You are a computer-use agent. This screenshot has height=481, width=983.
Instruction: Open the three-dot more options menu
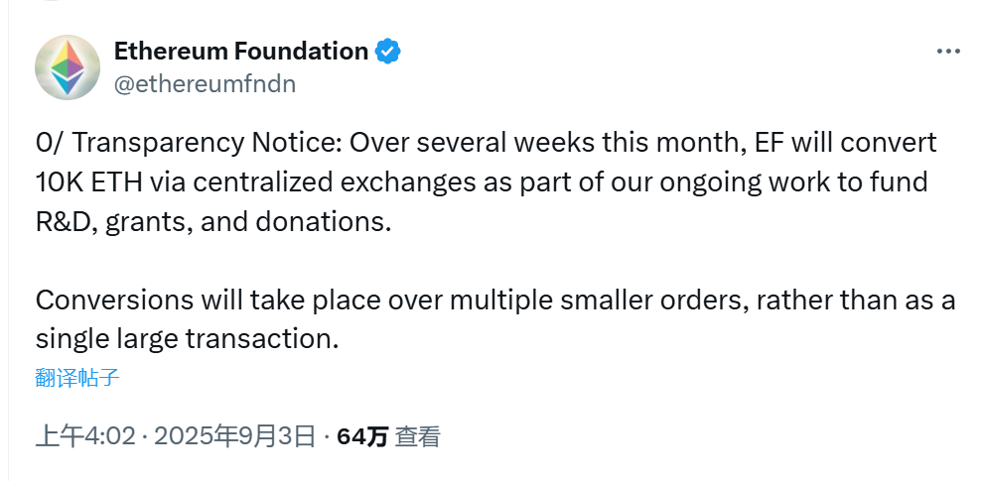pos(948,52)
